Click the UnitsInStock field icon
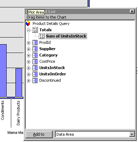Viewport: 138px width, 142px height. (35, 68)
